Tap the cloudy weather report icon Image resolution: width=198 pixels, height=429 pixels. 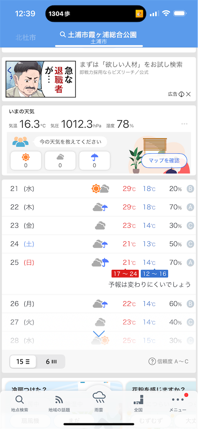pos(60,160)
